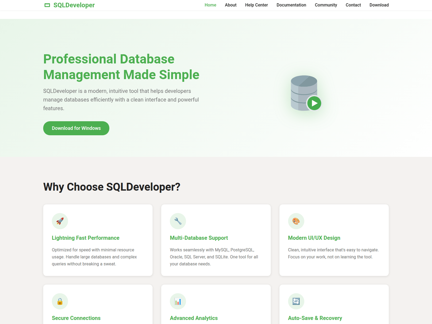Click the Download for Windows button
Image resolution: width=432 pixels, height=324 pixels.
click(76, 128)
